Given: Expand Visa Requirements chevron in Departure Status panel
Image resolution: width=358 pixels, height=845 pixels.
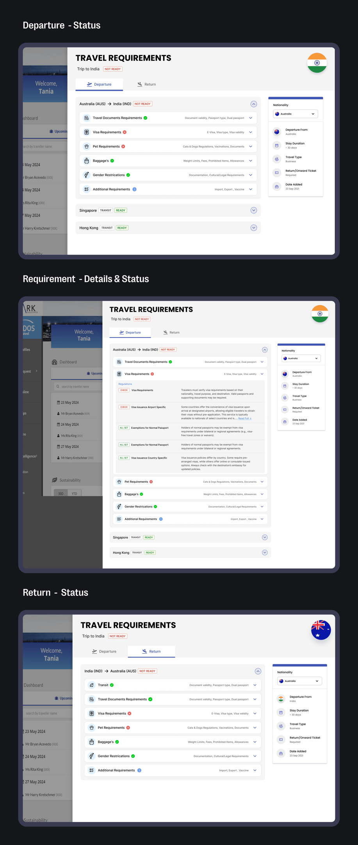Looking at the screenshot, I should point(251,132).
